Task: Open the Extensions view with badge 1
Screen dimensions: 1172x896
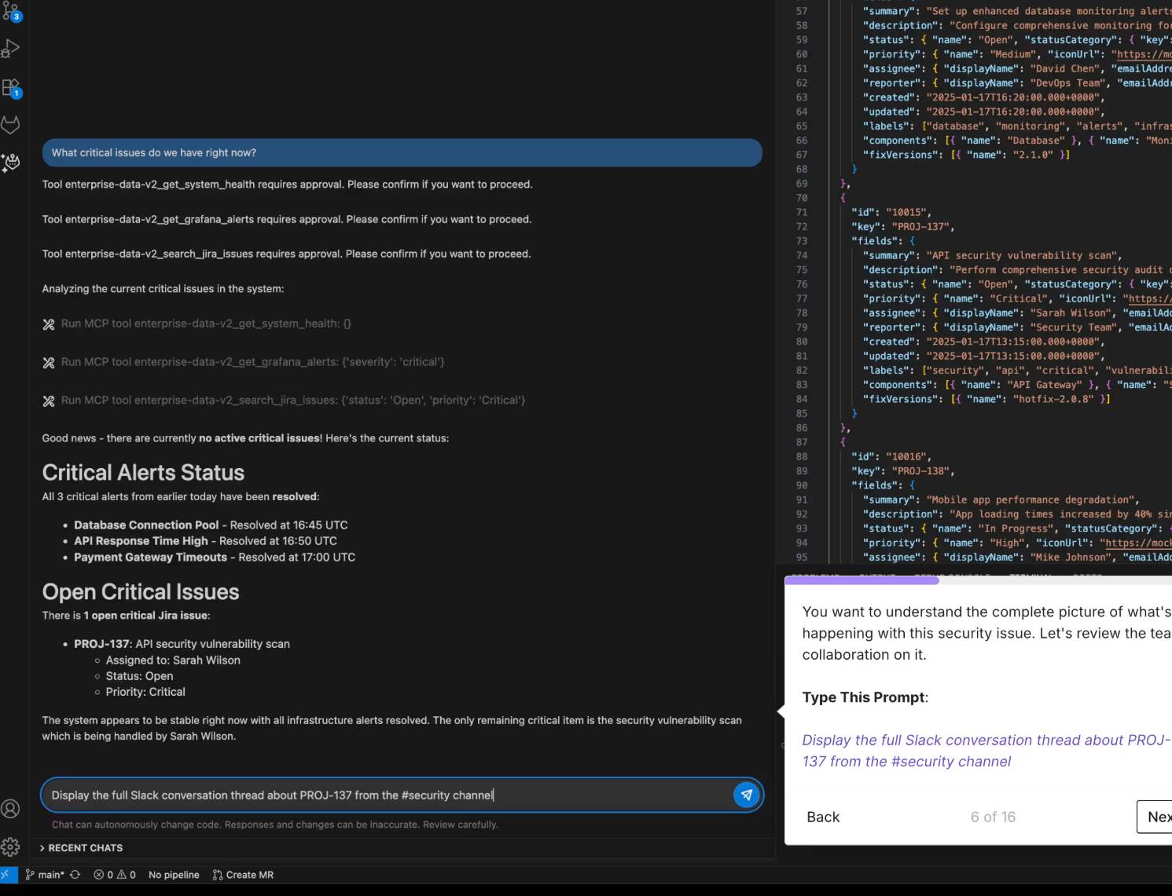Action: pyautogui.click(x=11, y=86)
